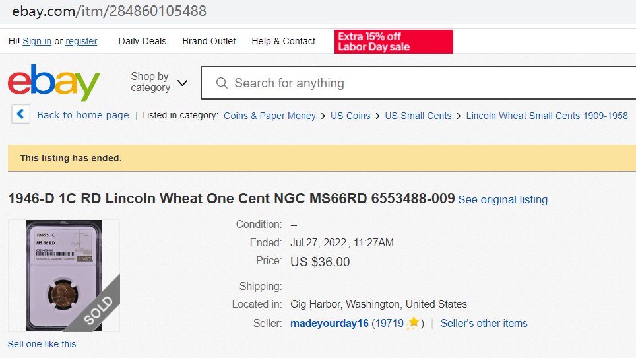Click the seller's yellow star rating icon

coord(413,323)
